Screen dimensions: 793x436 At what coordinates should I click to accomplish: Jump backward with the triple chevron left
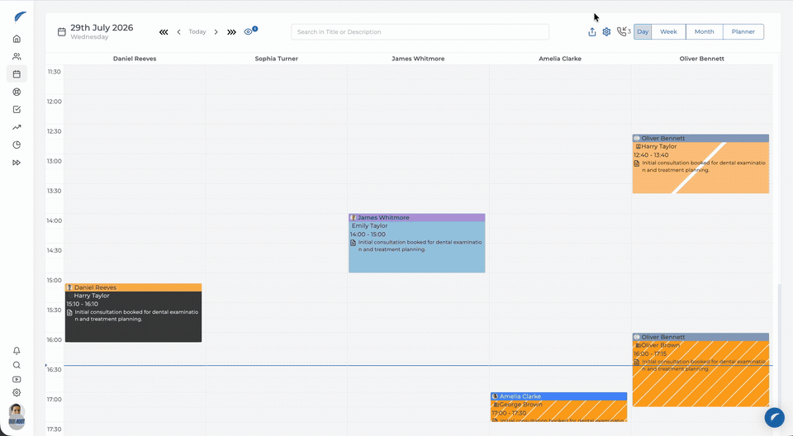point(164,32)
